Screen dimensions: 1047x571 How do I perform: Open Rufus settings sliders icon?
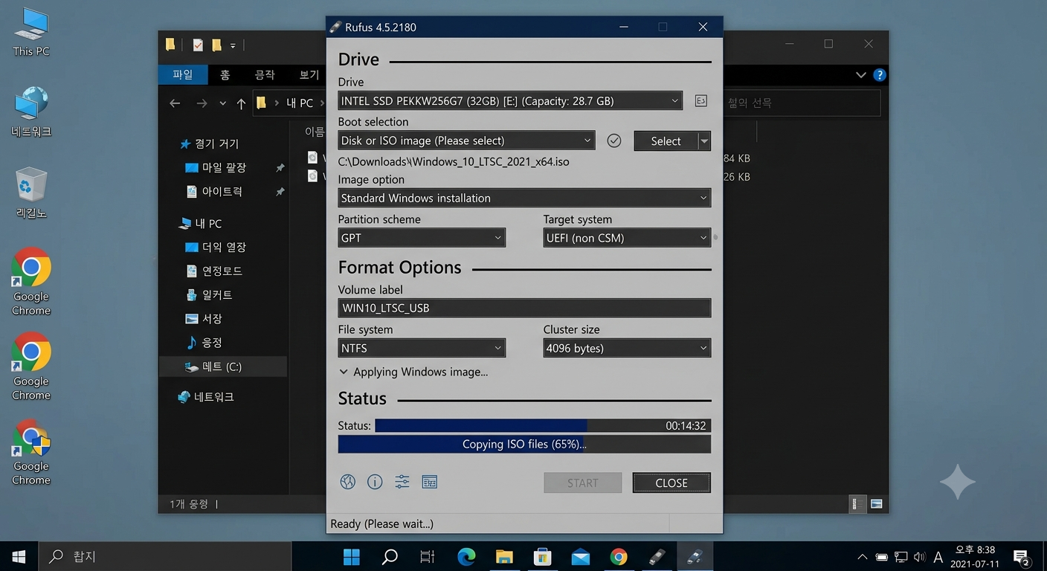tap(402, 483)
